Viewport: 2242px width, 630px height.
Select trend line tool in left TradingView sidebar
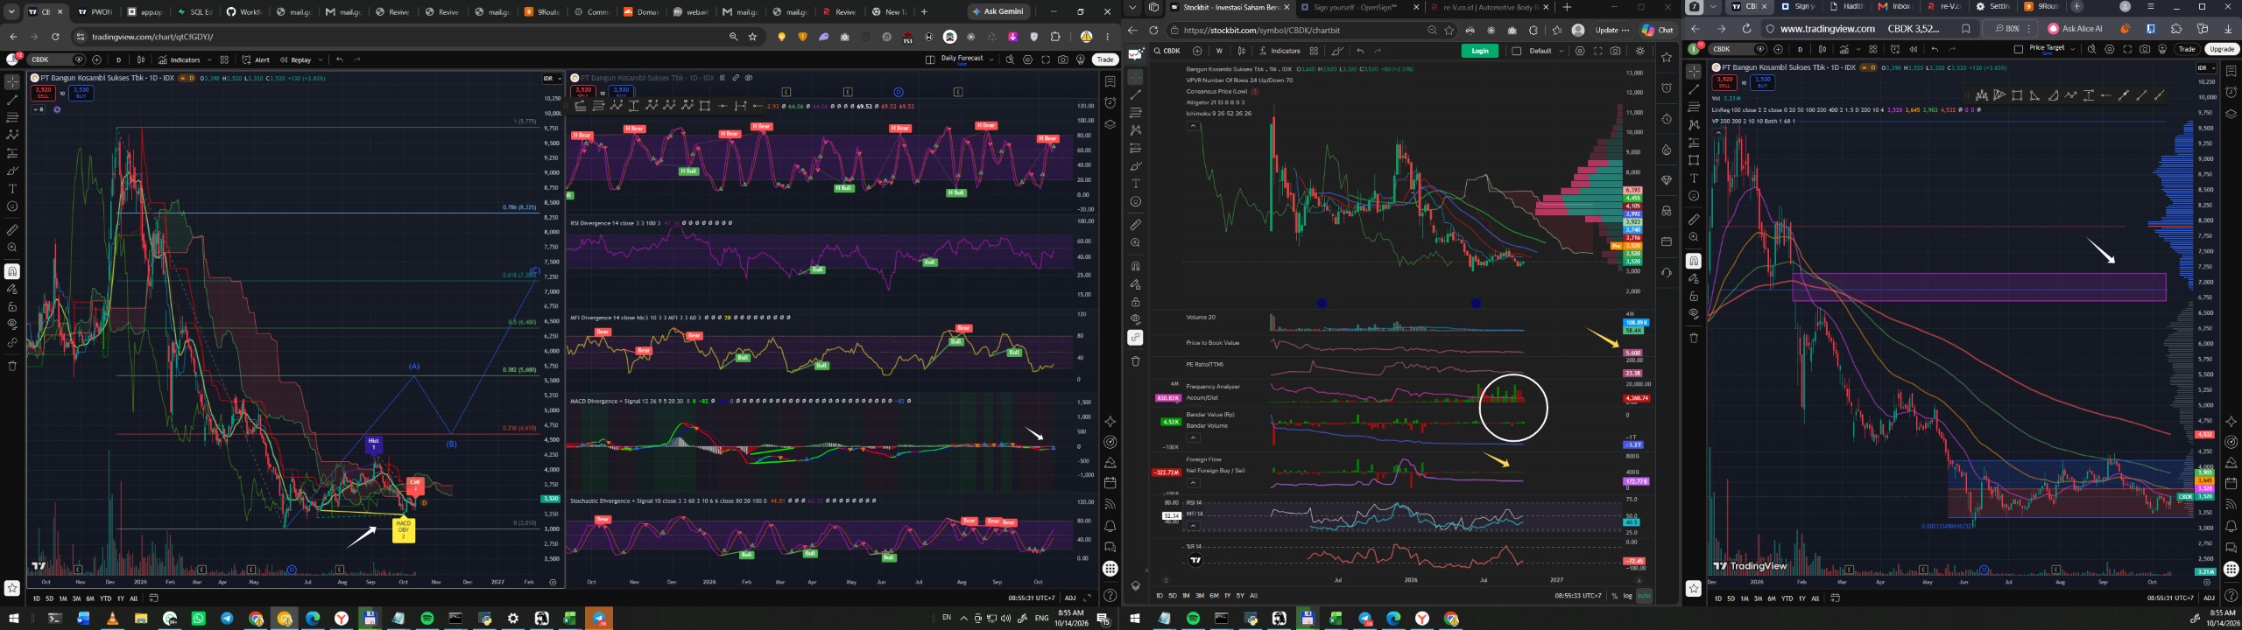[12, 99]
